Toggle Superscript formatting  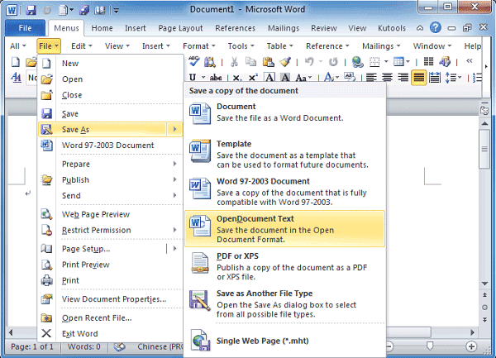coord(254,78)
